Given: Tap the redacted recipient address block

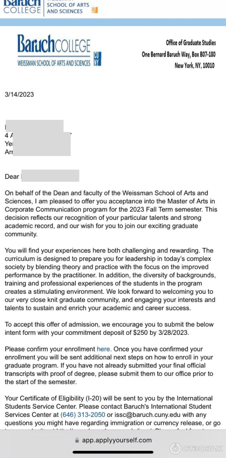Looking at the screenshot, I should click(x=38, y=138).
